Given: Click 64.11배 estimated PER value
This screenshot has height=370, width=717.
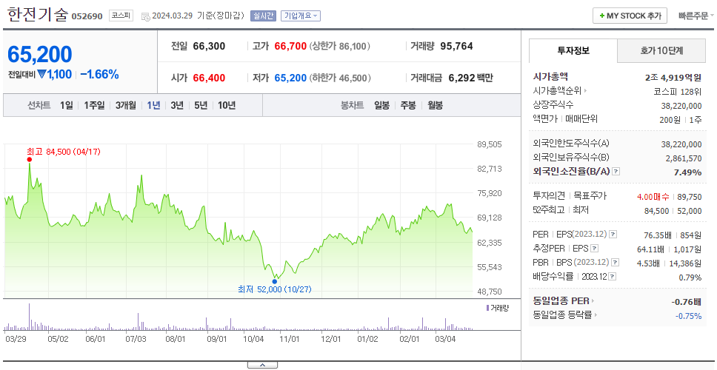Looking at the screenshot, I should point(651,249).
